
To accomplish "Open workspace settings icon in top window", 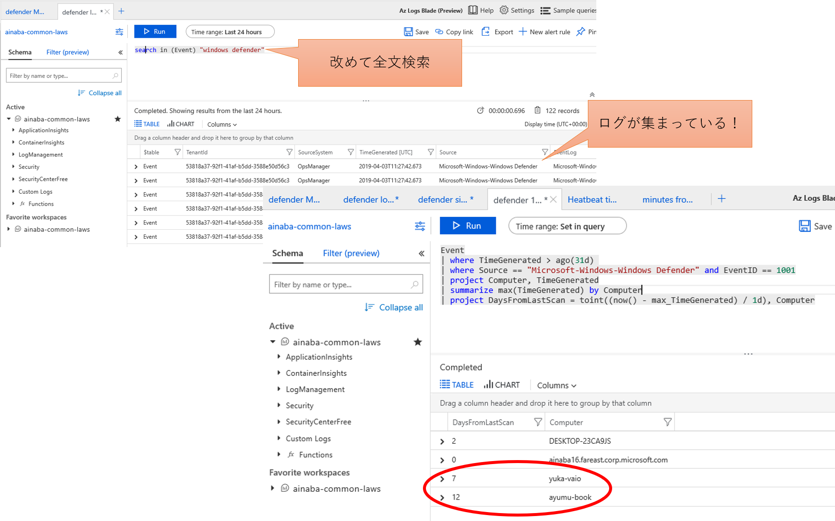I will tap(119, 32).
